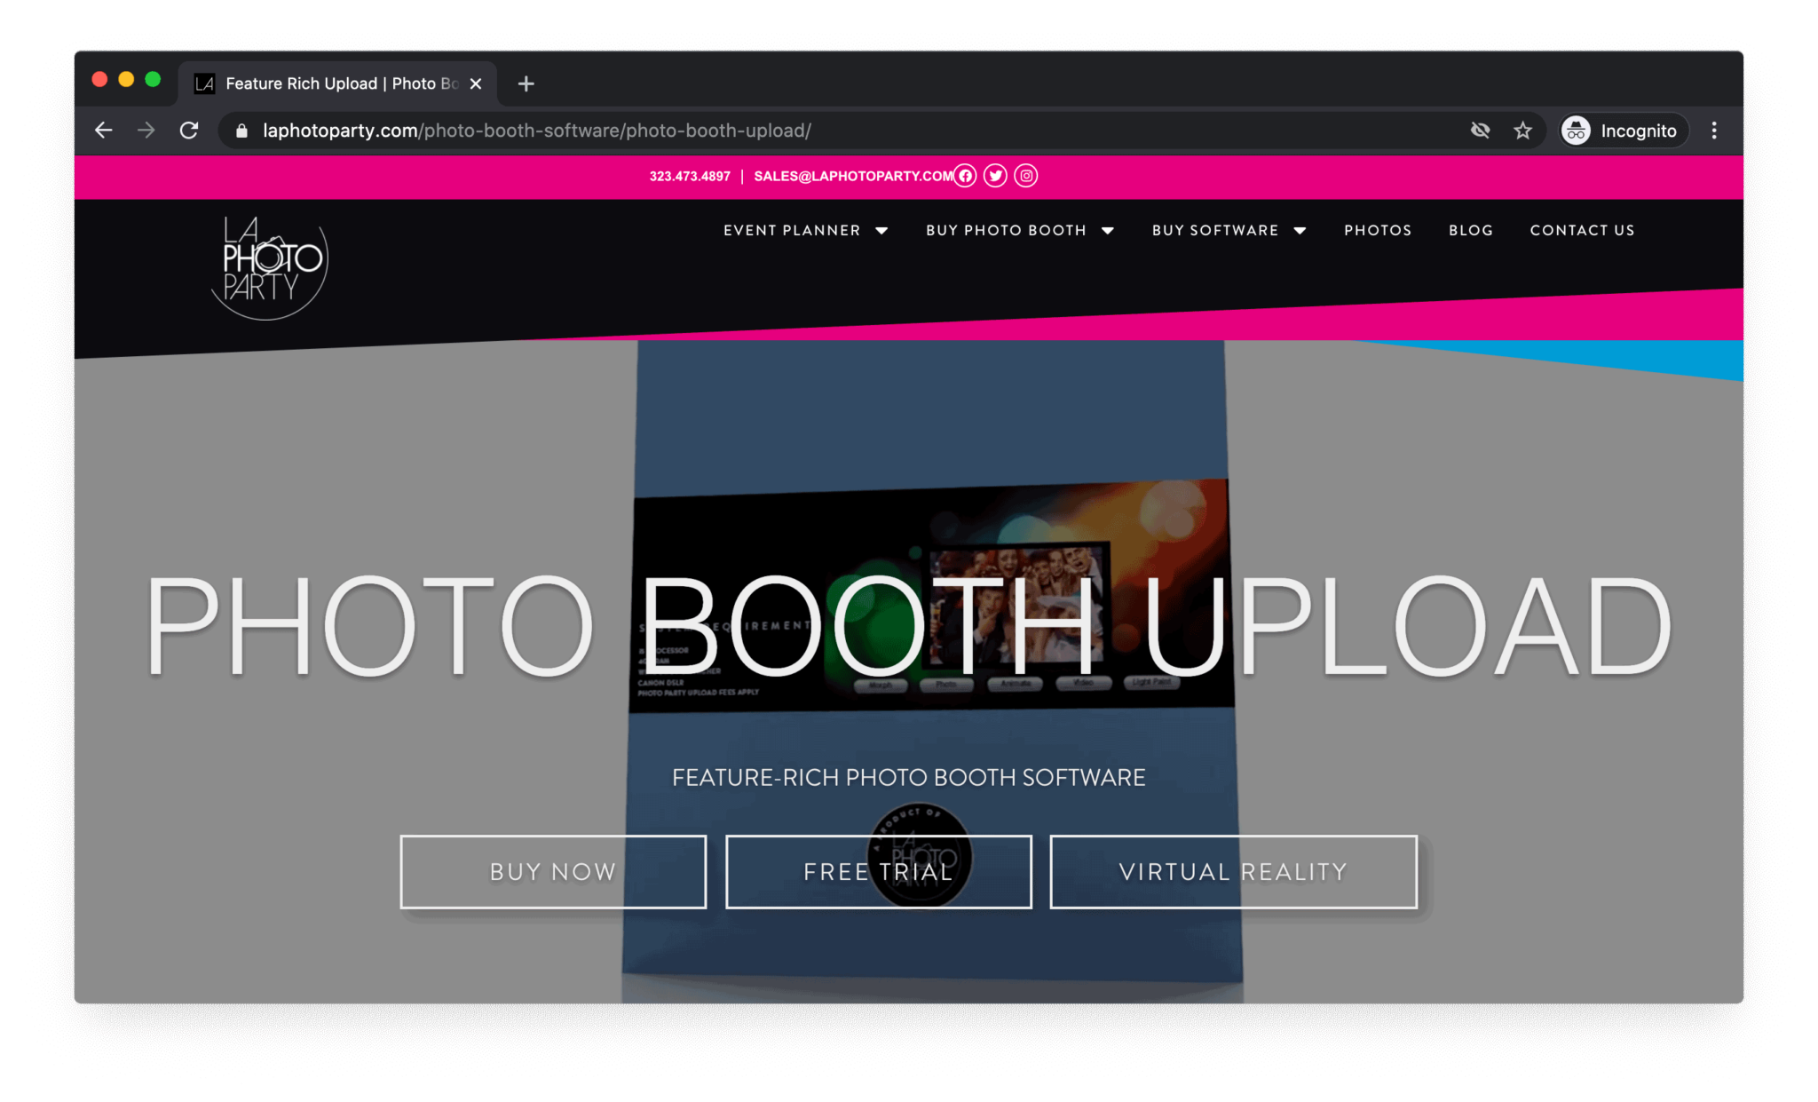Image resolution: width=1818 pixels, height=1102 pixels.
Task: Open the browser options three-dot menu
Action: pyautogui.click(x=1713, y=130)
